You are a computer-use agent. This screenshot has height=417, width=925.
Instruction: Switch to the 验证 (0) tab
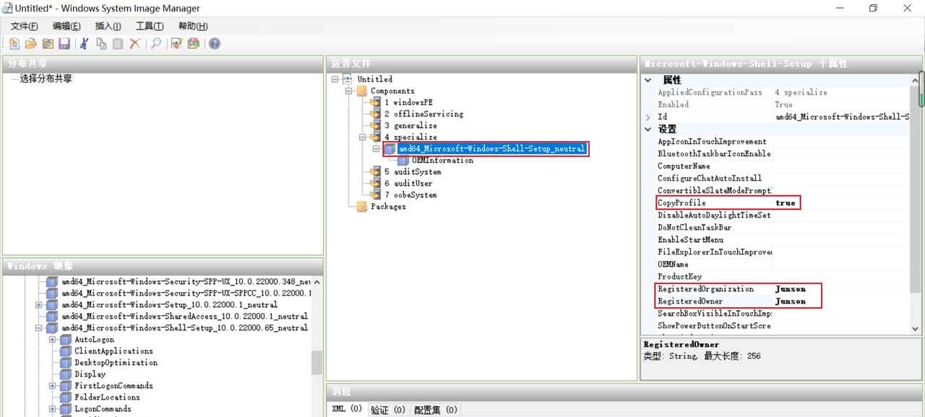[388, 410]
